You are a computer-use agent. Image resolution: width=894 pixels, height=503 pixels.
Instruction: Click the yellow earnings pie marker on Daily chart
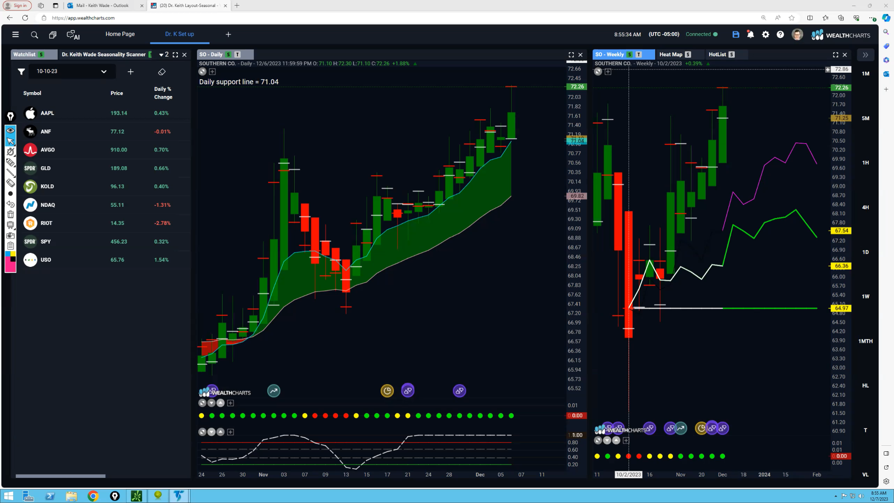(x=387, y=391)
